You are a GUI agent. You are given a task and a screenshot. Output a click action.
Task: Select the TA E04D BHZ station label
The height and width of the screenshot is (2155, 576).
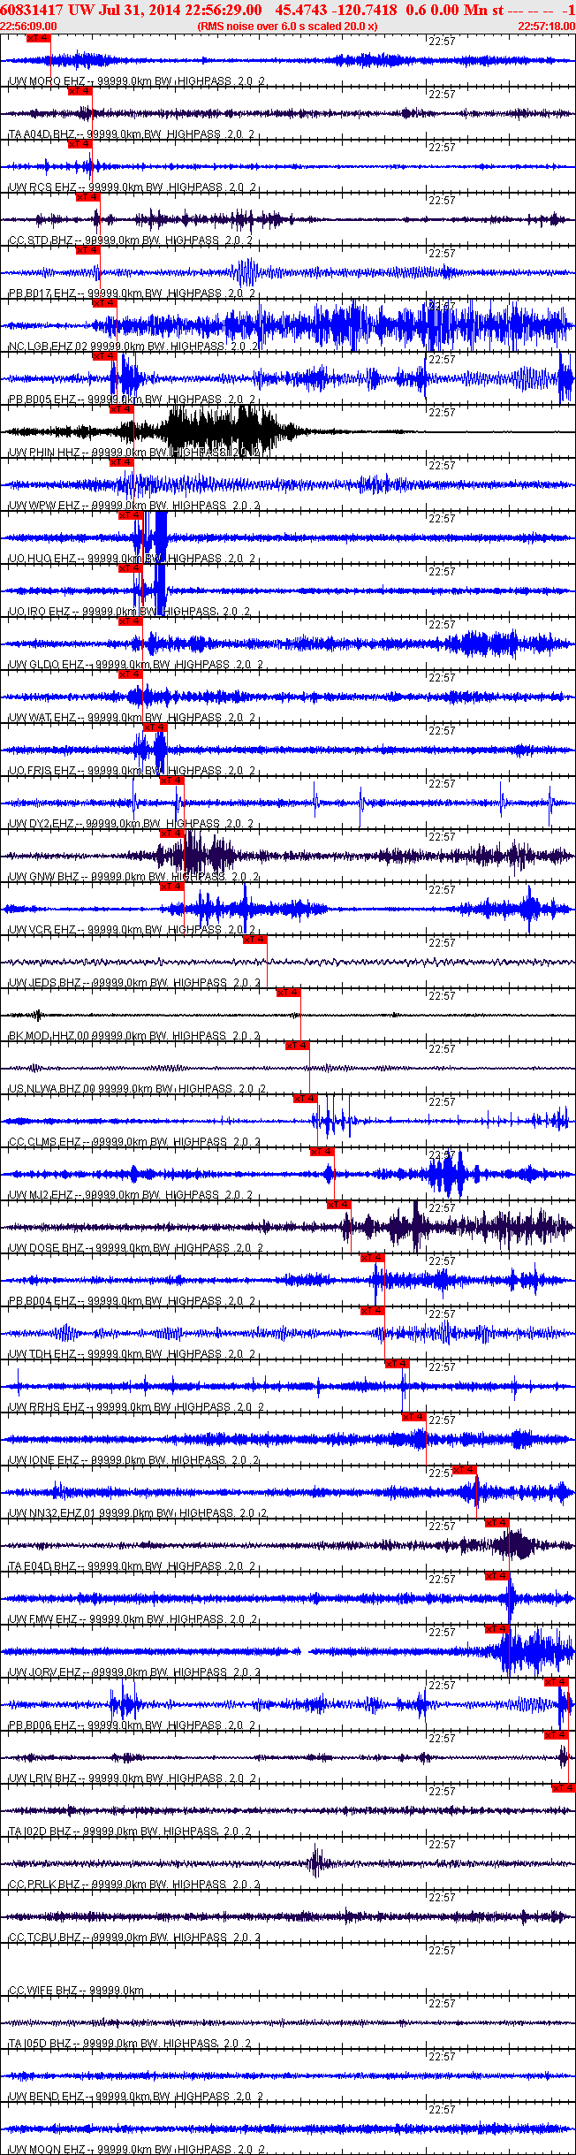[x=42, y=1566]
